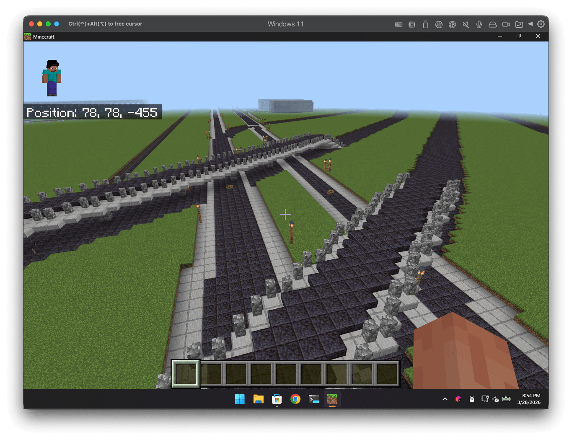Open the disk drive menu in the VM toolbar

pos(492,24)
